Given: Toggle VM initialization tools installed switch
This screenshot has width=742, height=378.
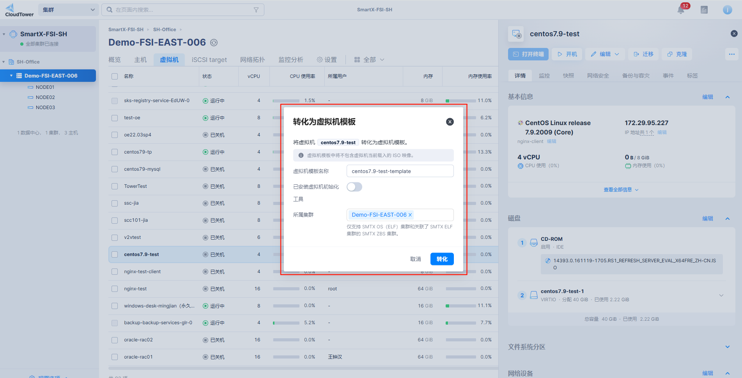Looking at the screenshot, I should (x=354, y=187).
